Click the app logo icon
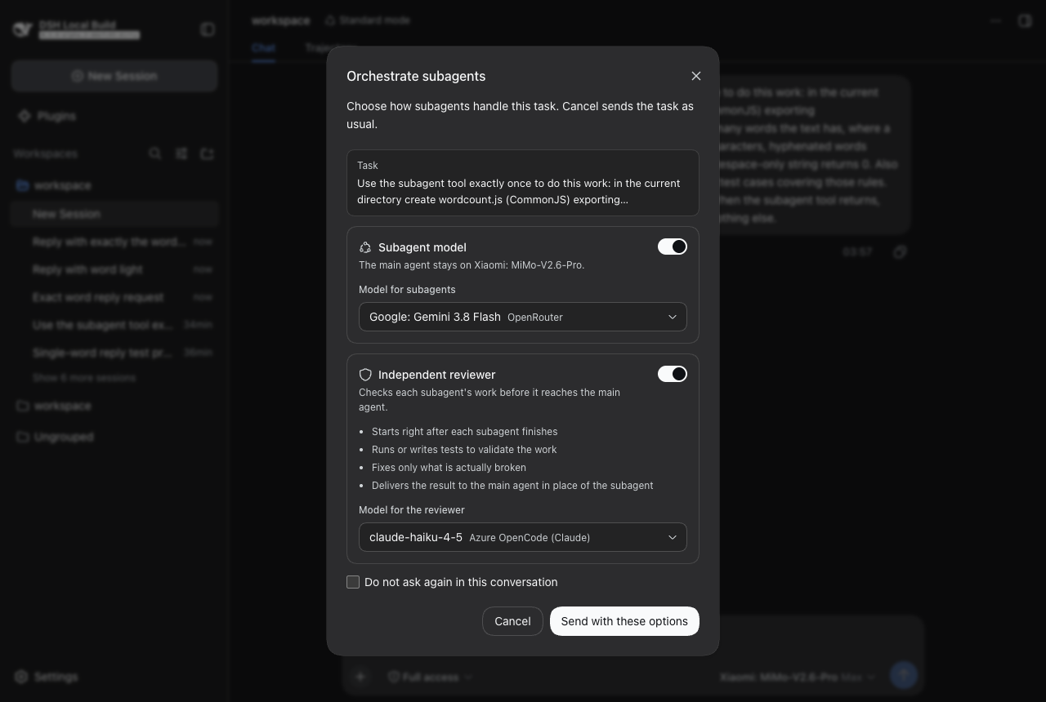 coord(22,29)
